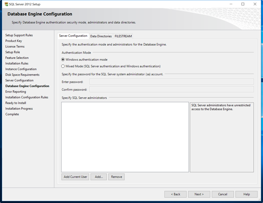
Task: Open the FILESTREAM tab
Action: click(123, 36)
